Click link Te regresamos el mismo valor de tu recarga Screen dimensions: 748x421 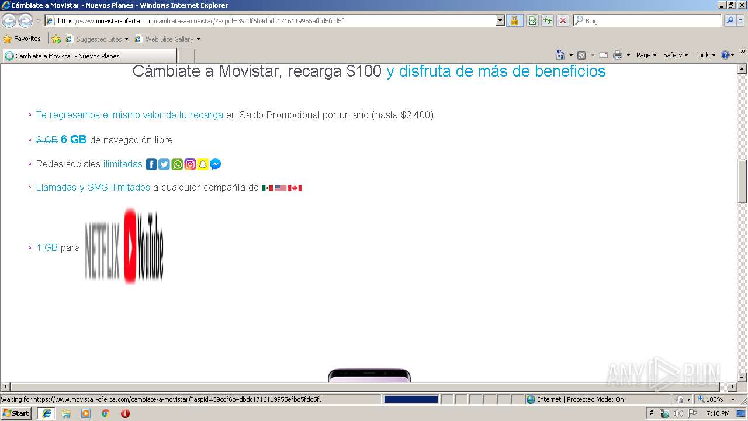point(130,115)
